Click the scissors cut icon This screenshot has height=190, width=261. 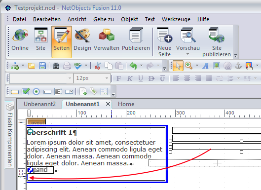(98, 66)
